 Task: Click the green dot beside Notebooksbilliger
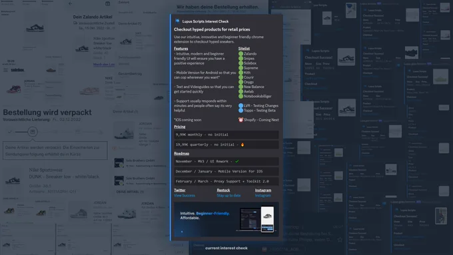(x=240, y=96)
